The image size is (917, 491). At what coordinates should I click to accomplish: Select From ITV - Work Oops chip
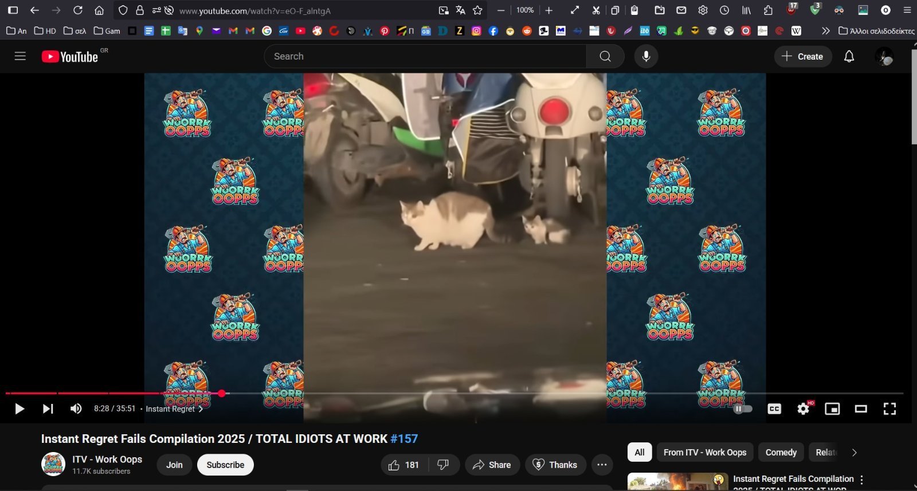click(705, 452)
